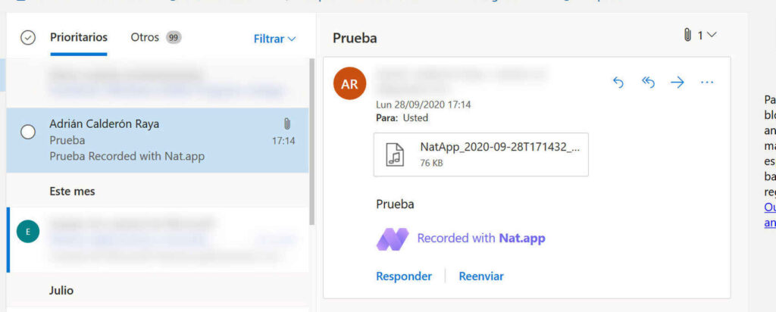Click the Responder button

pyautogui.click(x=404, y=276)
